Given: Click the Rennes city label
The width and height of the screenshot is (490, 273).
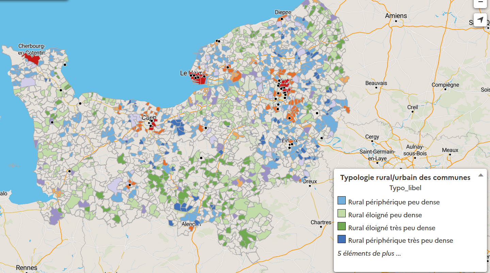Looking at the screenshot, I should click(x=27, y=268).
